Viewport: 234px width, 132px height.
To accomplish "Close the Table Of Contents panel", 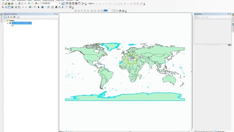I will (x=57, y=14).
